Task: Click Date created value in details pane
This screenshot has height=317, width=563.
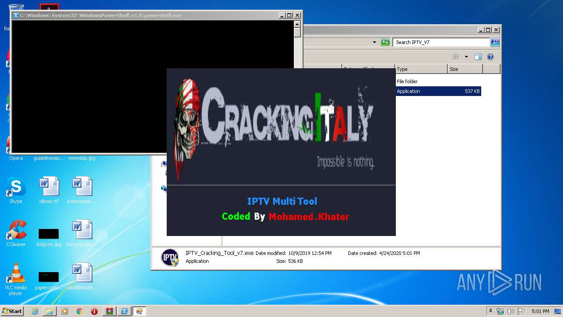Action: [399, 253]
